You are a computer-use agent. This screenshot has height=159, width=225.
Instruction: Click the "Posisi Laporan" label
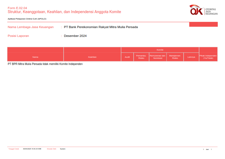[18, 36]
